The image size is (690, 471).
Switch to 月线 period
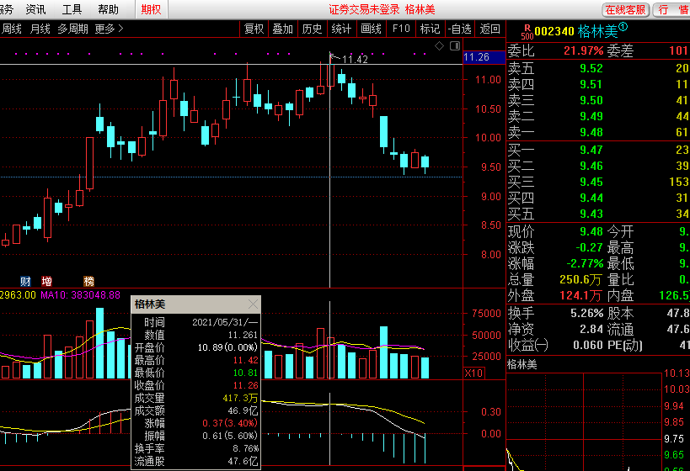(40, 29)
